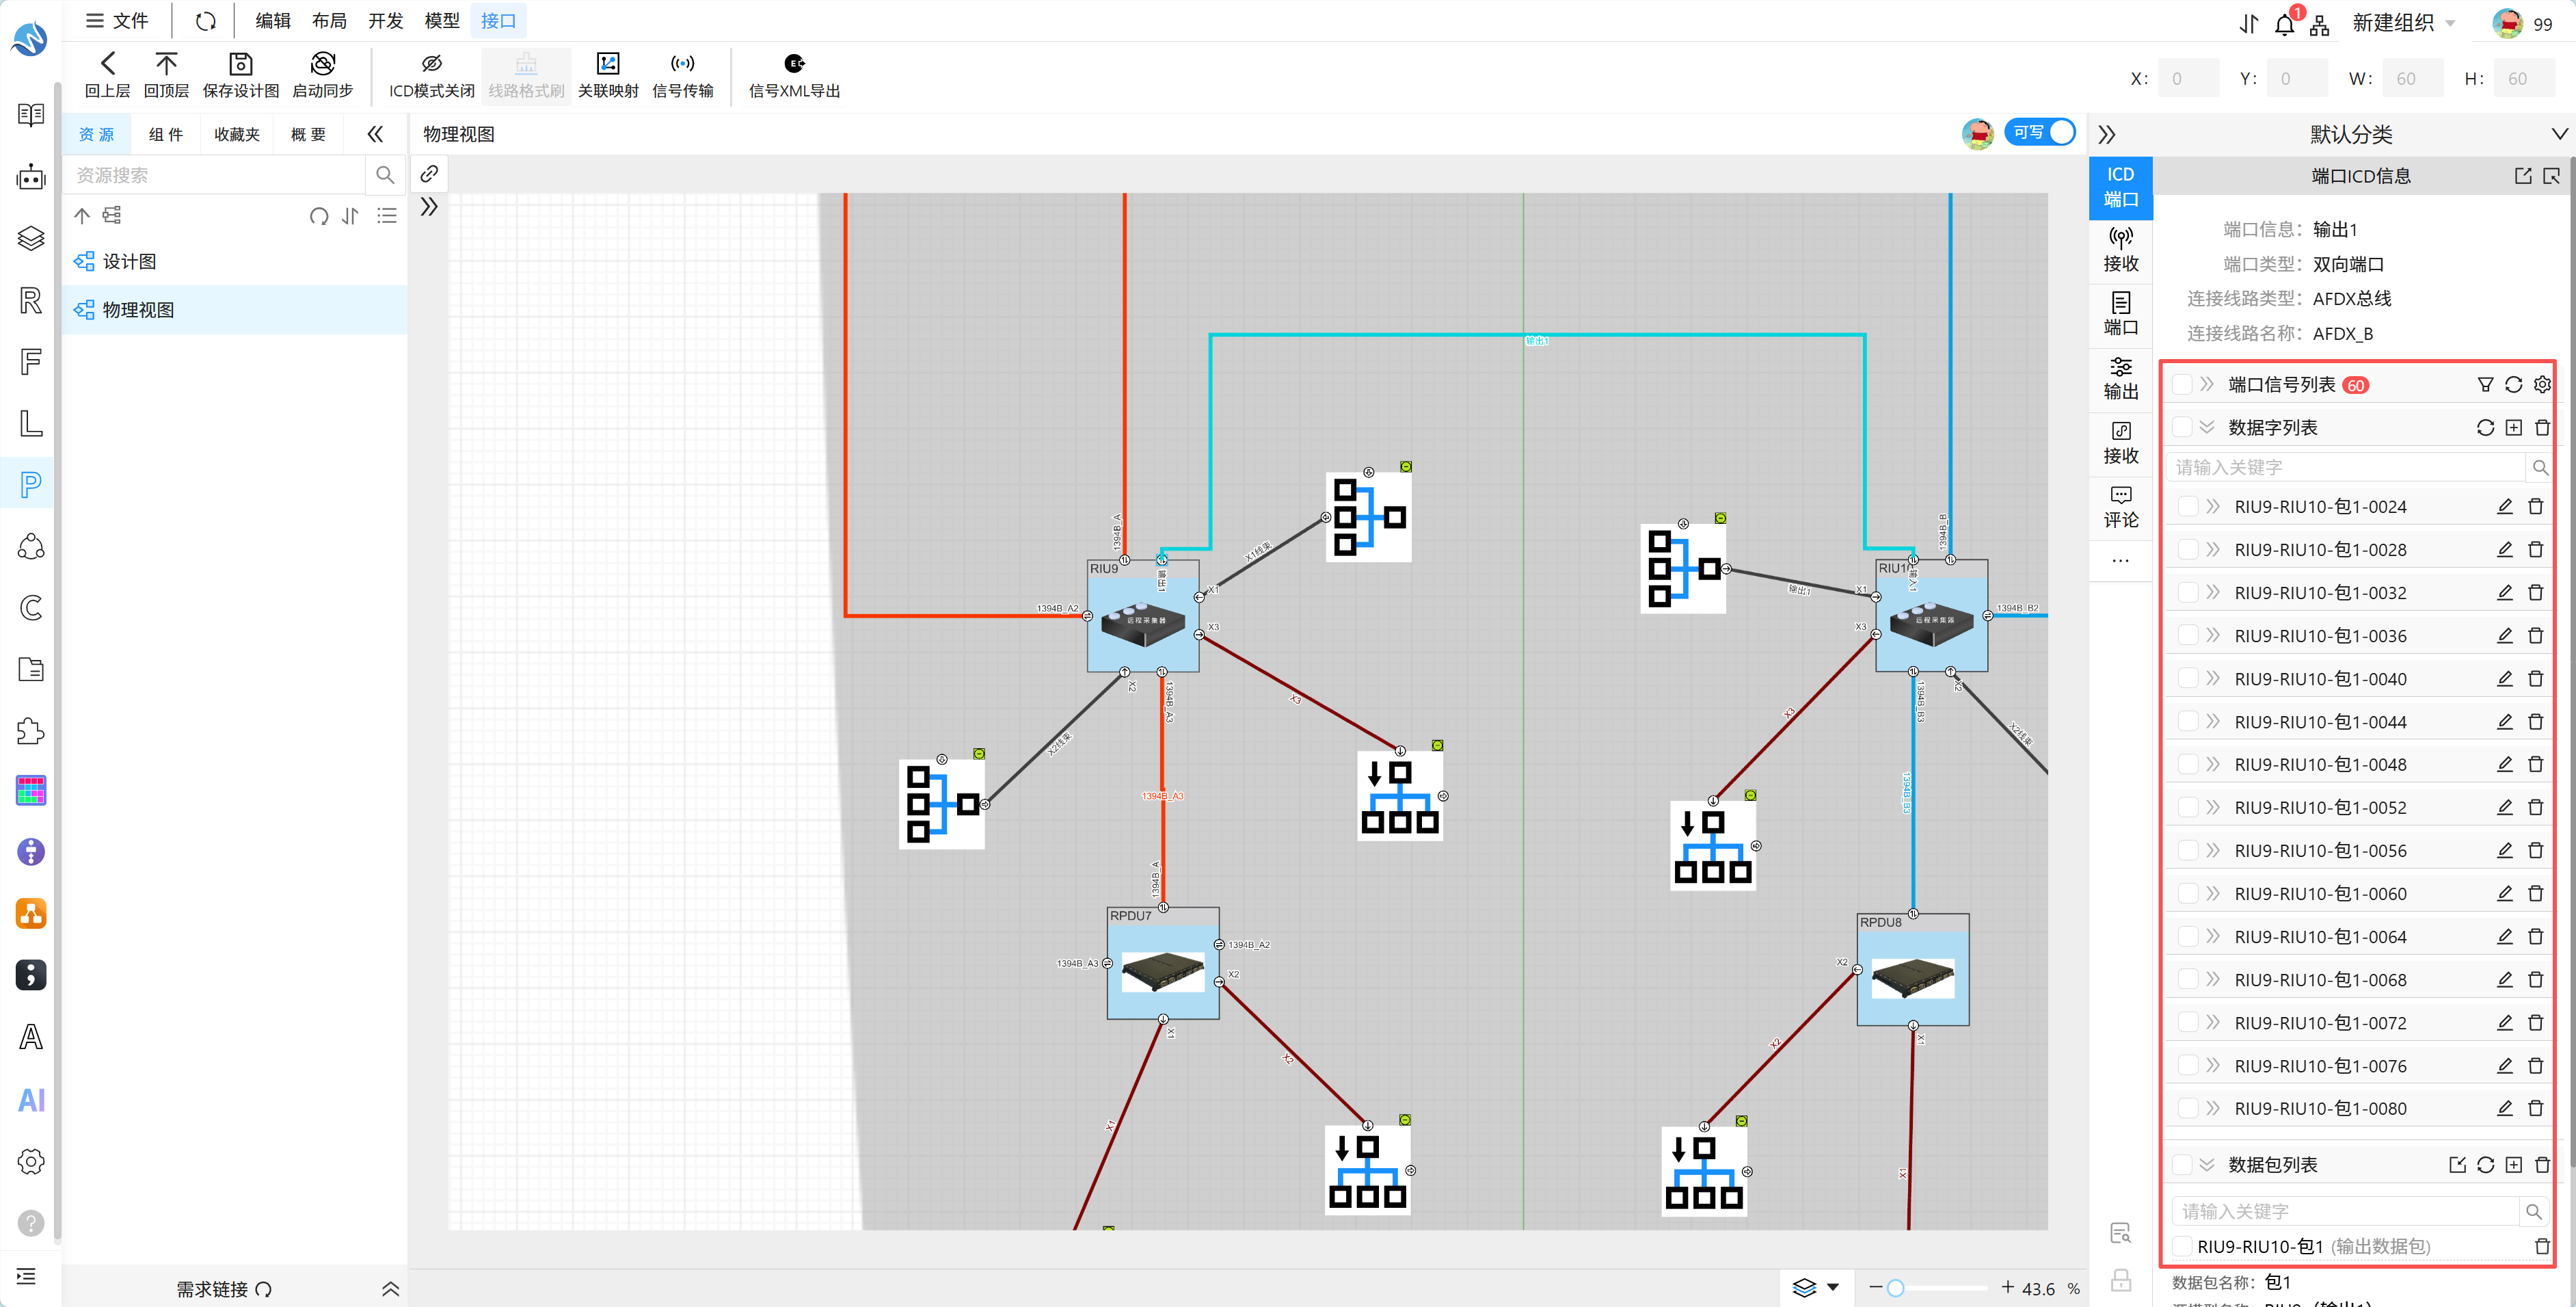The width and height of the screenshot is (2576, 1307).
Task: Click the resource search magnifier icon
Action: pyautogui.click(x=385, y=175)
